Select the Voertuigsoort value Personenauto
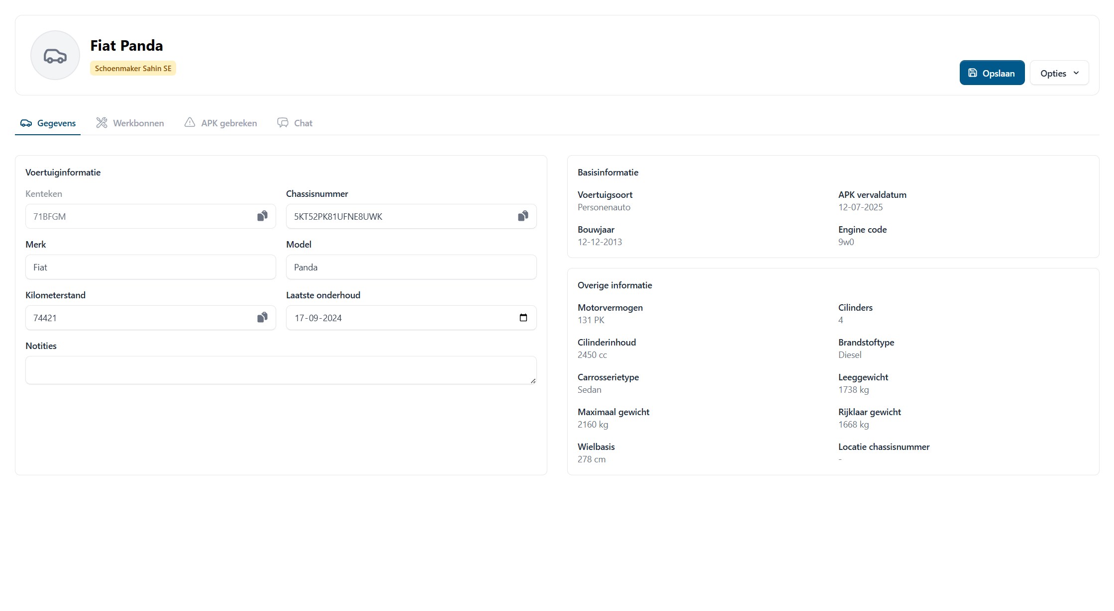 coord(604,207)
